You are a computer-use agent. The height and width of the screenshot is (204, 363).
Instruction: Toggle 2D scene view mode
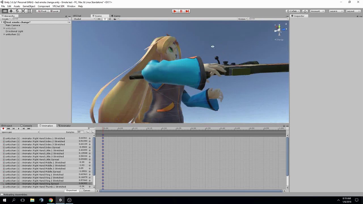[x=99, y=19]
